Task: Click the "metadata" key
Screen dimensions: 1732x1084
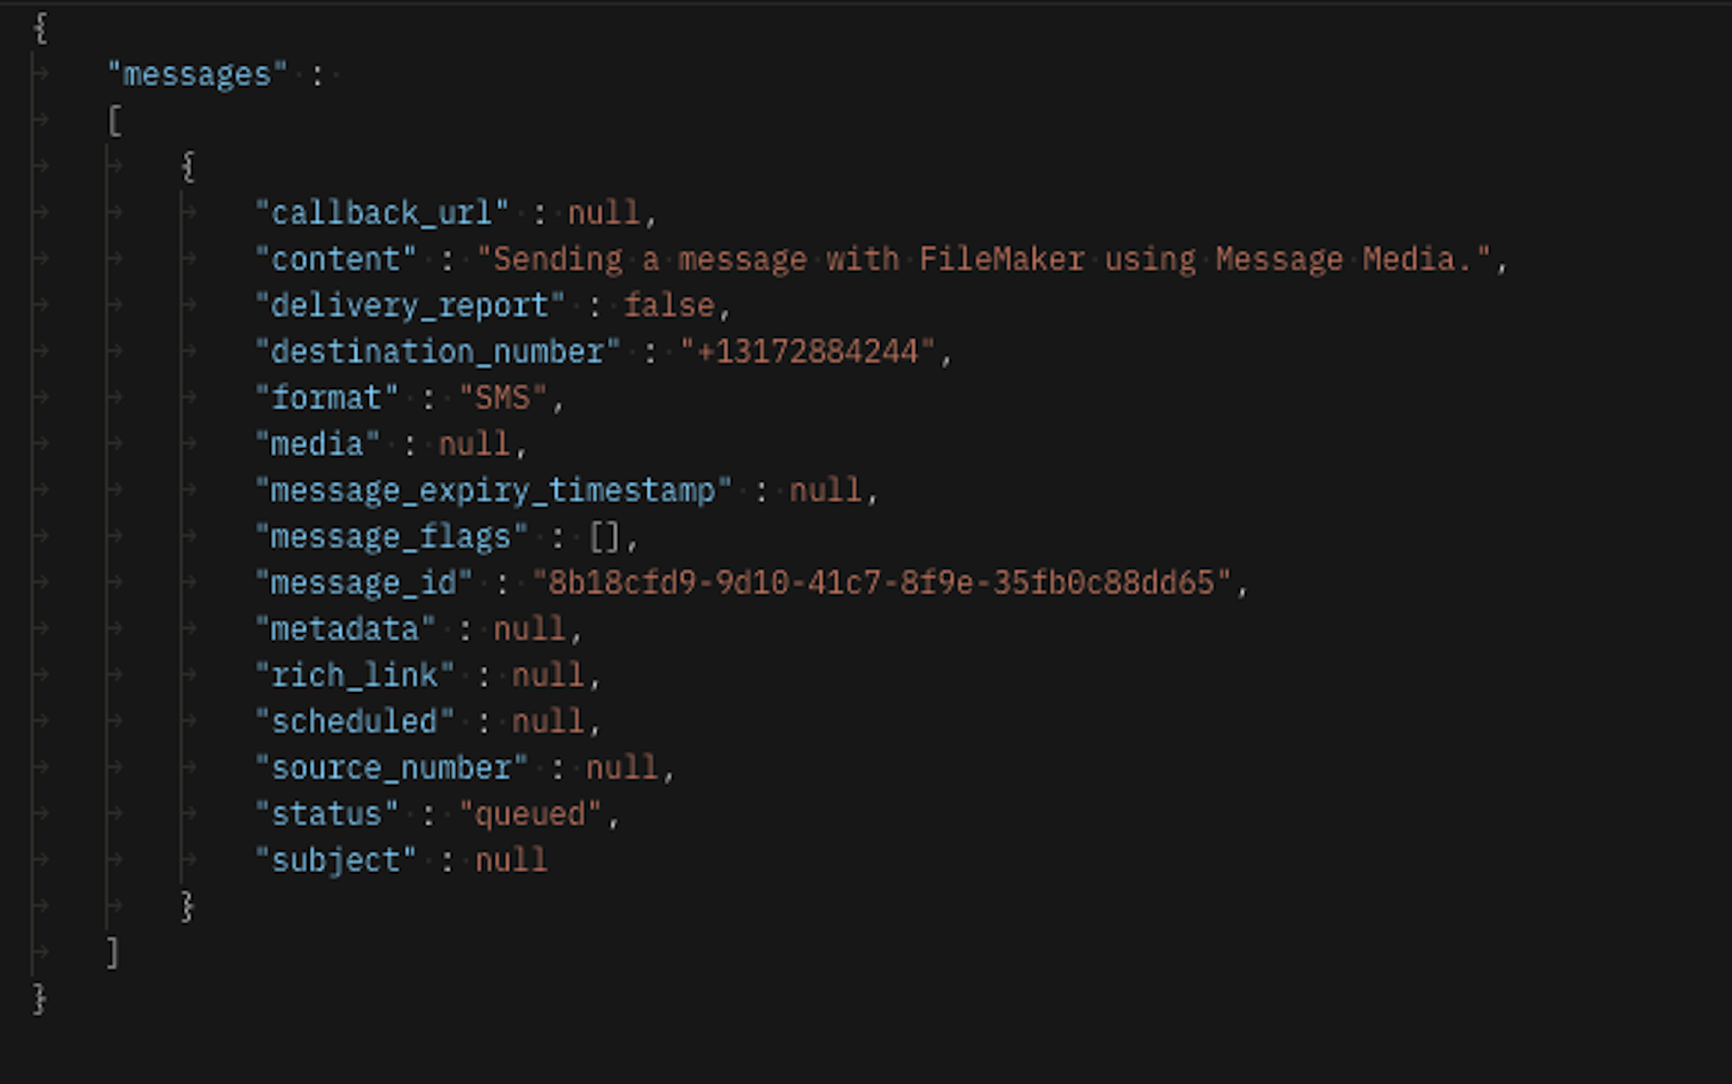Action: pyautogui.click(x=345, y=630)
